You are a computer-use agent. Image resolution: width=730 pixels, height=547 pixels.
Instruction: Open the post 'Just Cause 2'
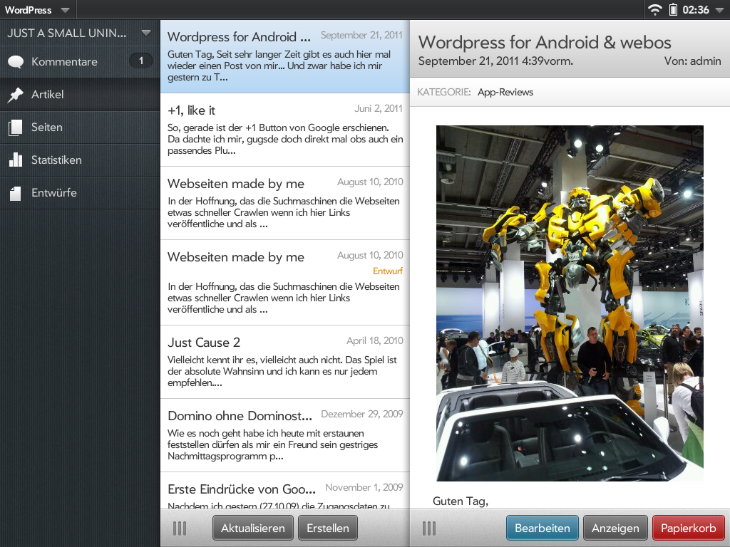[285, 362]
